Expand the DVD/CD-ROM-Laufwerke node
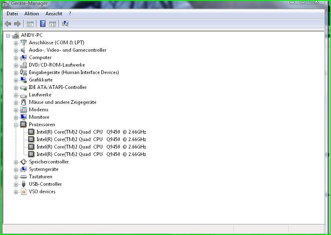This screenshot has width=331, height=235. click(16, 65)
